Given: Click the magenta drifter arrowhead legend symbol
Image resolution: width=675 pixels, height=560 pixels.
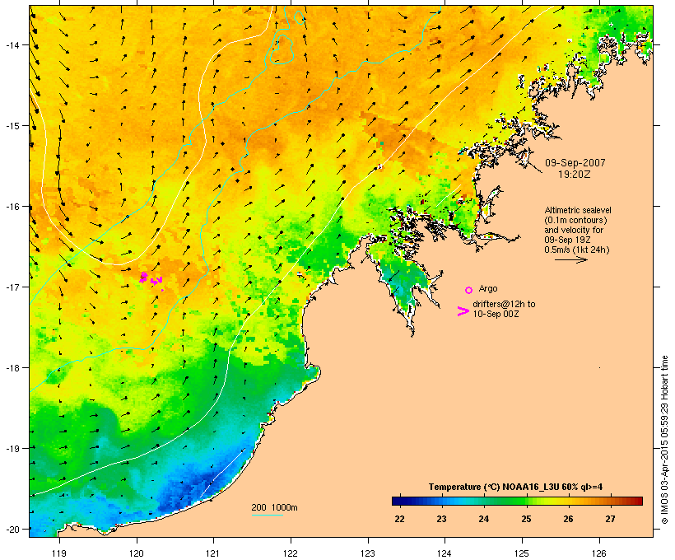Looking at the screenshot, I should click(463, 311).
